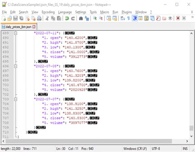
Task: Undo last action green arrow
Action: [67, 18]
